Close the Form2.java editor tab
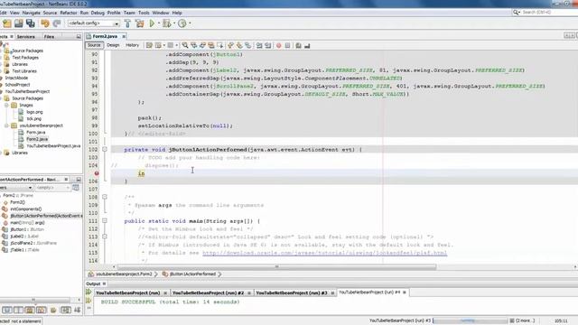The image size is (578, 325). (x=124, y=36)
